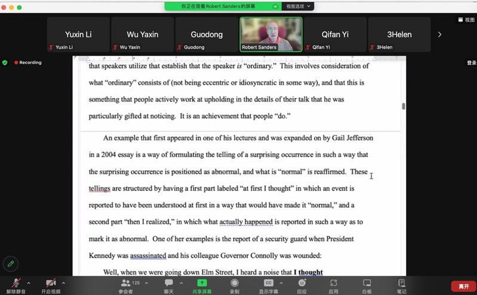Turn on the video camera
Viewport: 477px width, 295px height.
[x=51, y=283]
